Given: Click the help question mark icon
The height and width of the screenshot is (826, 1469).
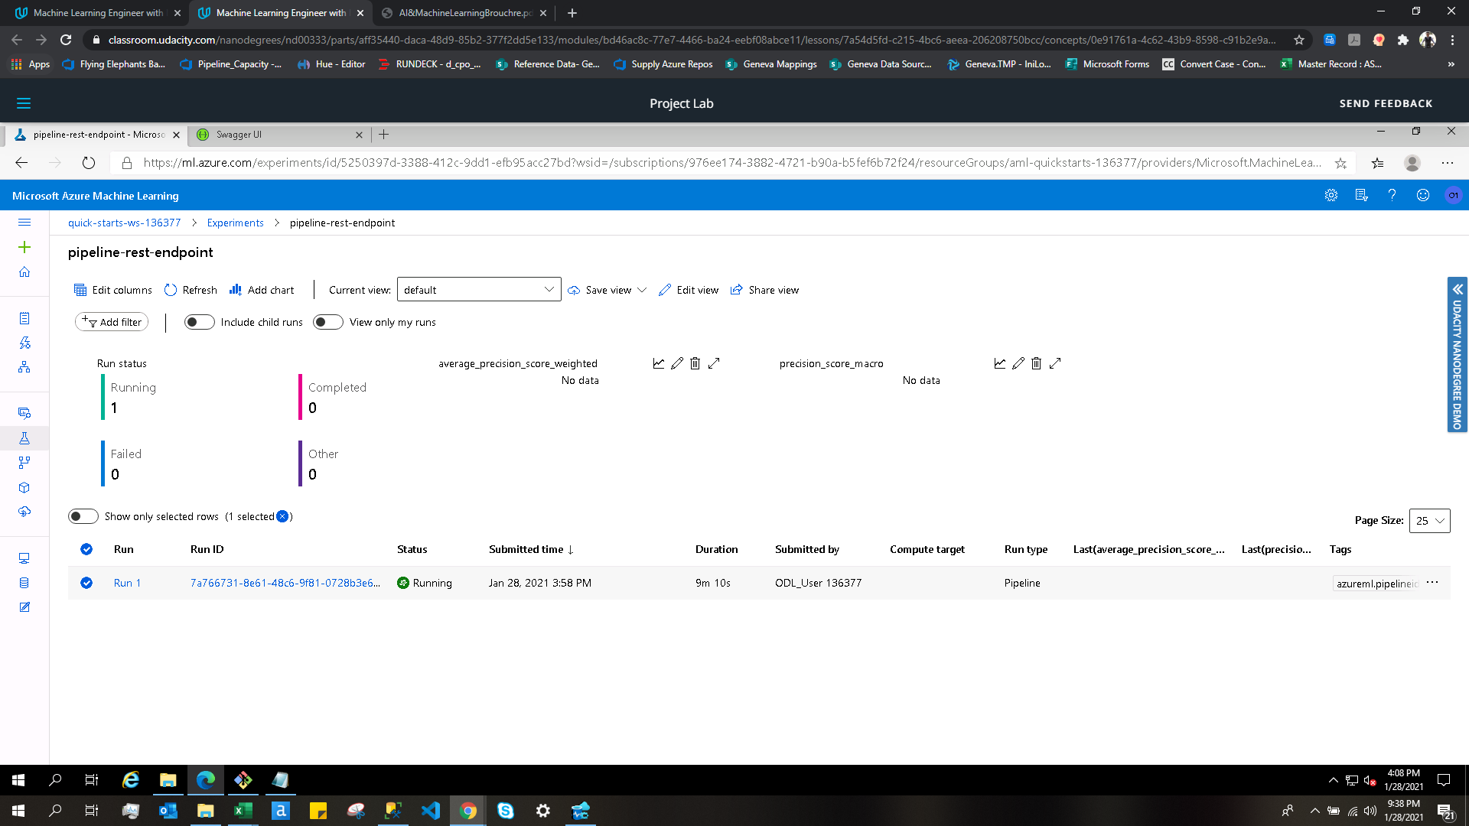Looking at the screenshot, I should point(1392,196).
